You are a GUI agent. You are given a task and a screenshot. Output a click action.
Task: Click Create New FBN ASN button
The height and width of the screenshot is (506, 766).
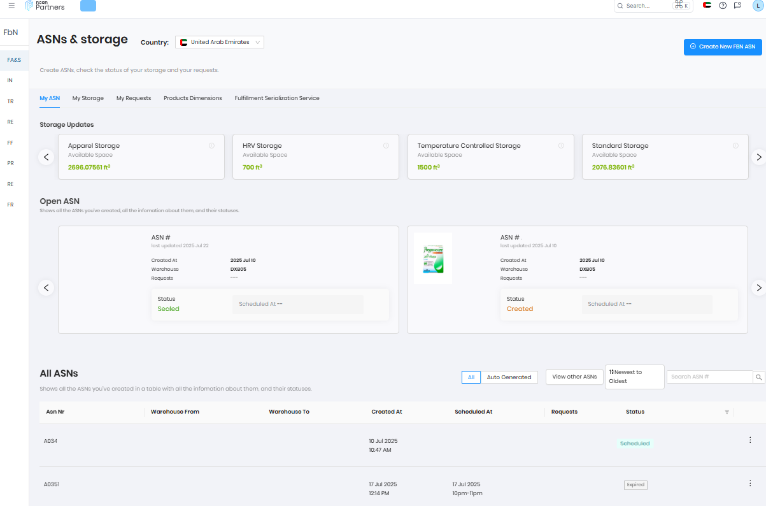point(723,47)
